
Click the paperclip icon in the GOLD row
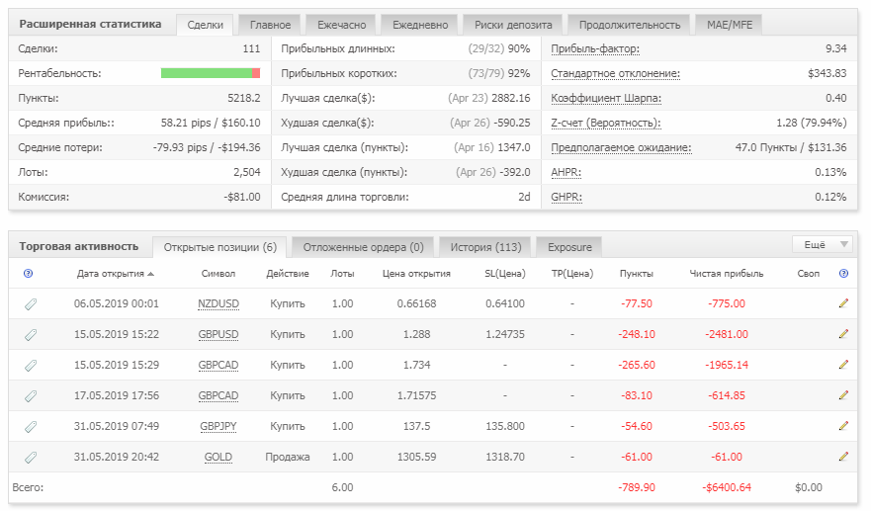click(x=31, y=457)
